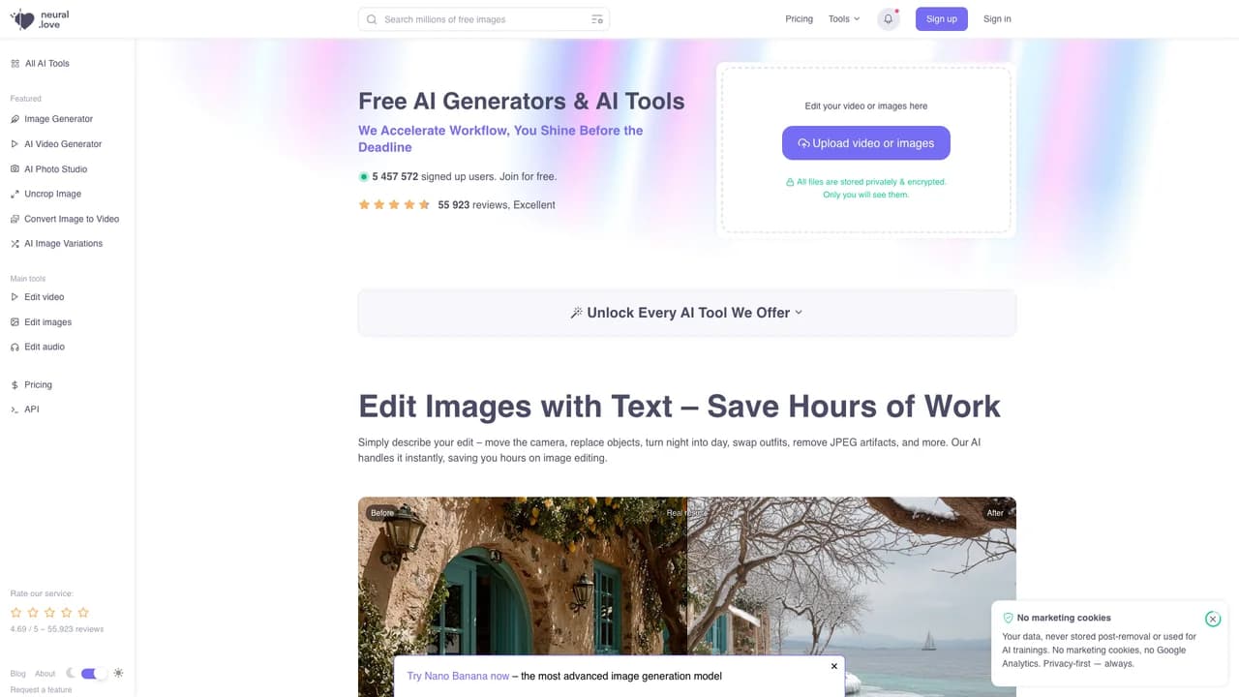Click Request a feature link

(41, 689)
